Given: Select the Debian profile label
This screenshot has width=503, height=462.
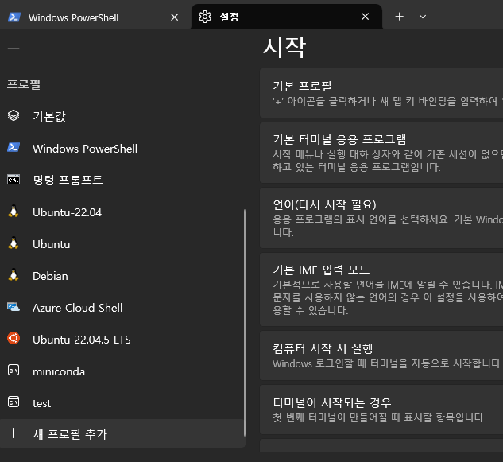Looking at the screenshot, I should click(x=50, y=276).
